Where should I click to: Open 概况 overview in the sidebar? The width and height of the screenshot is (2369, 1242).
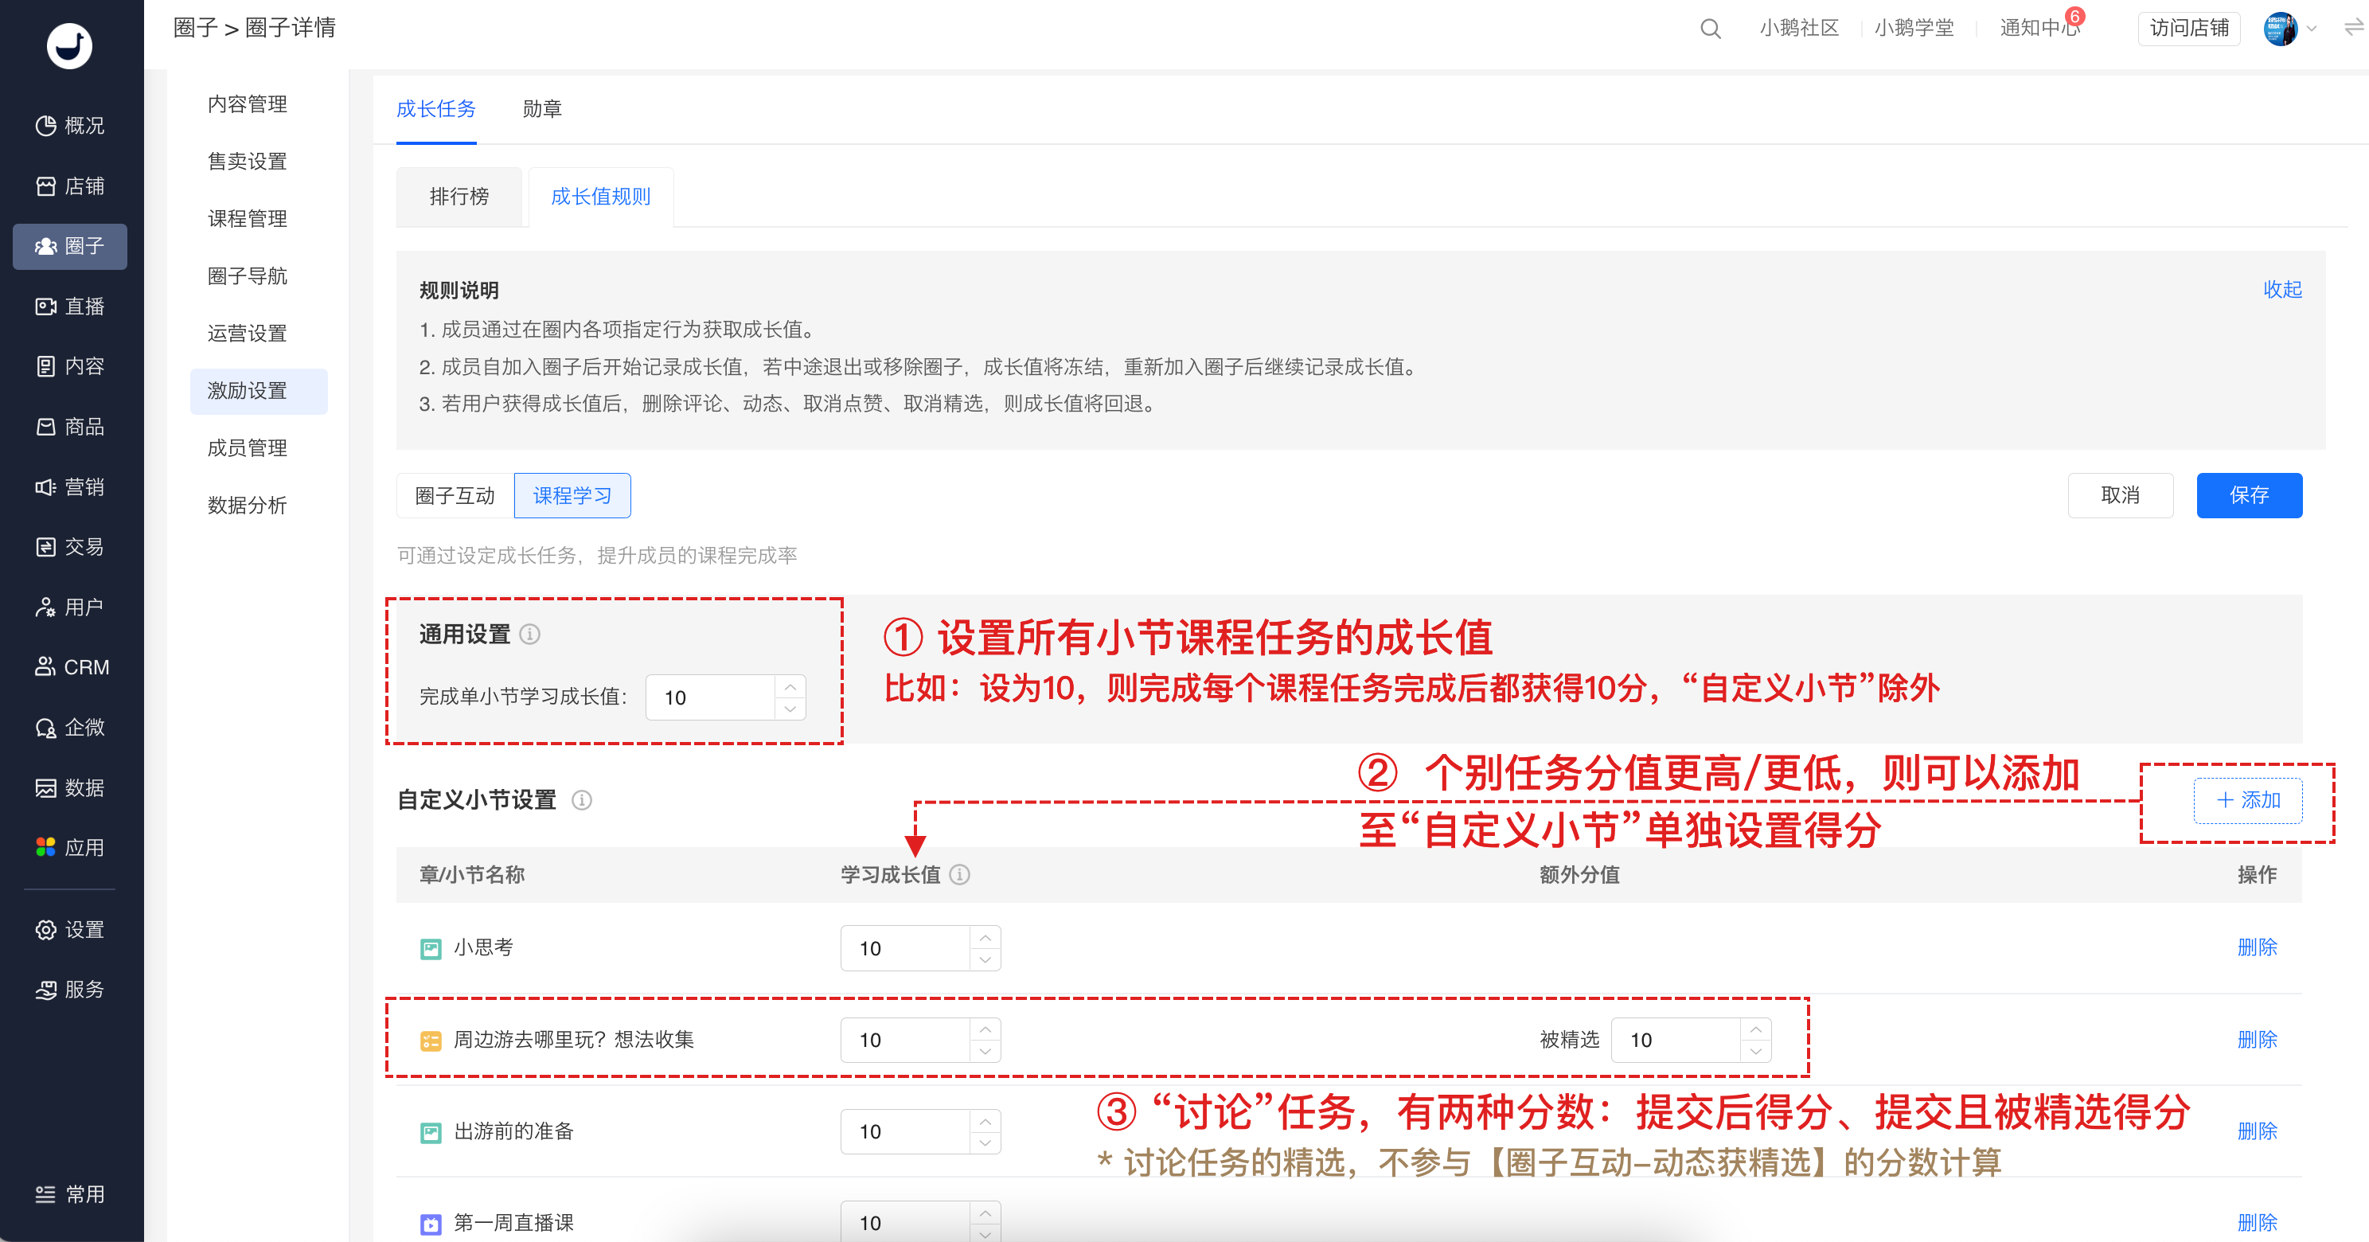(70, 125)
